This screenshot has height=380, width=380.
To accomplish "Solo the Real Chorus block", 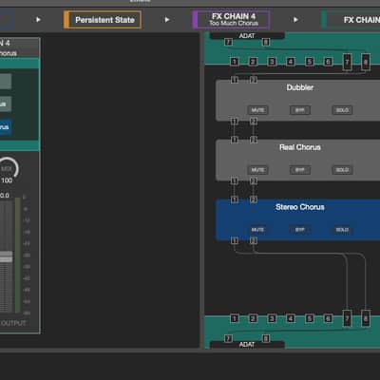I will 342,170.
